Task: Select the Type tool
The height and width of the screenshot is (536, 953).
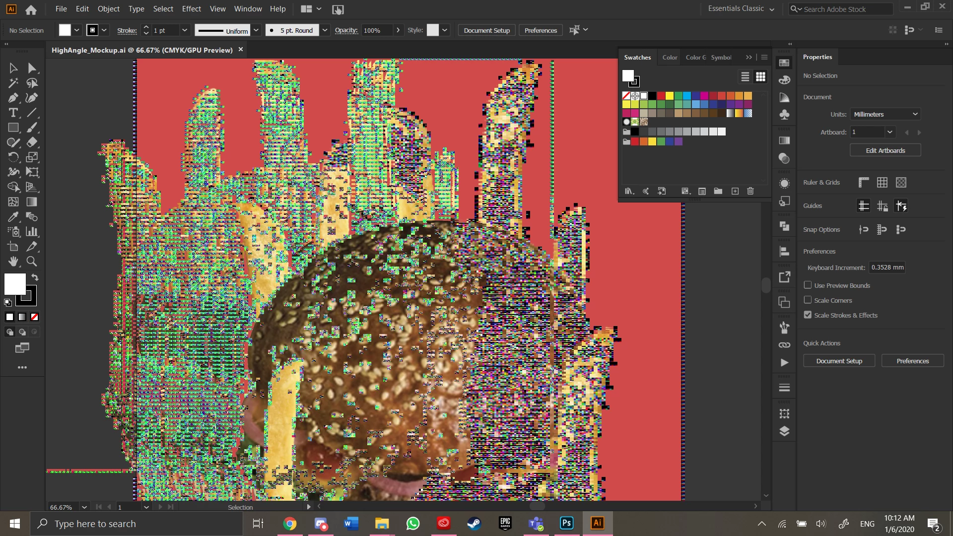Action: pyautogui.click(x=13, y=113)
